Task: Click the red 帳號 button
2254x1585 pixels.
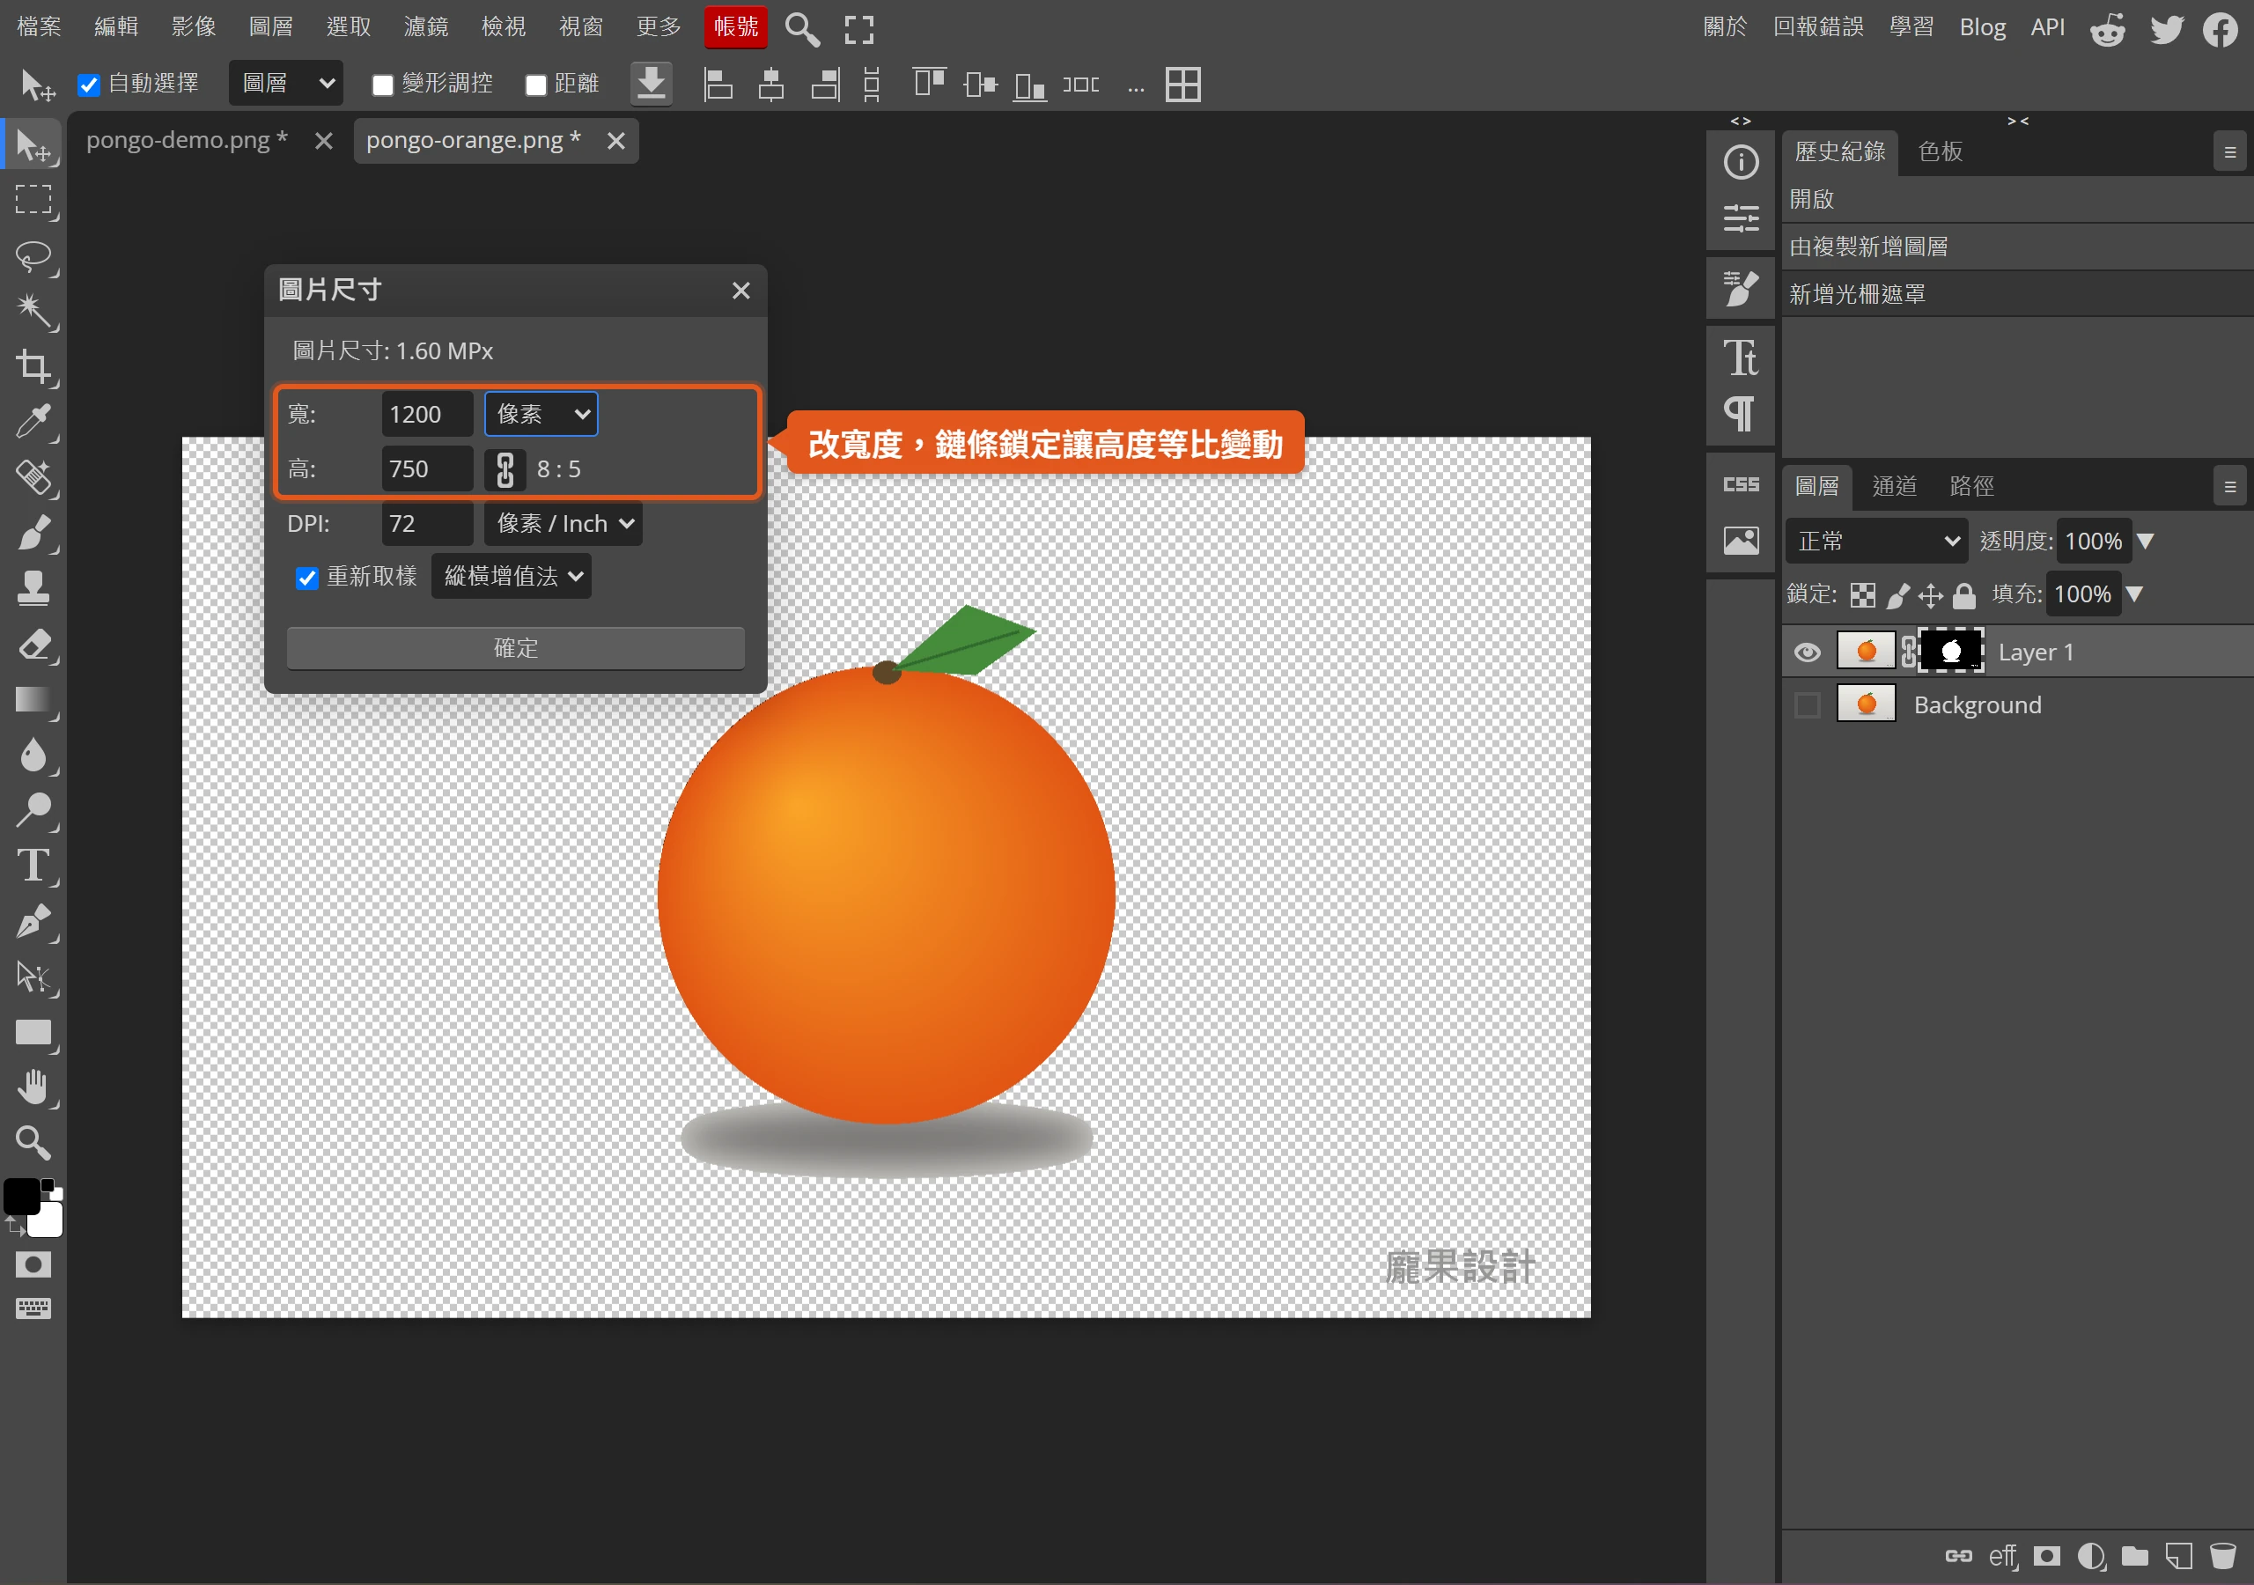Action: tap(735, 27)
